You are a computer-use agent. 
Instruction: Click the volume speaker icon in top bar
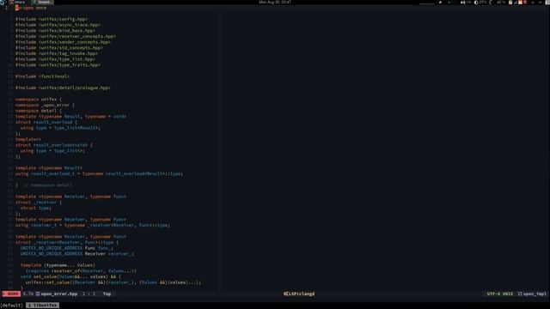pos(462,2)
